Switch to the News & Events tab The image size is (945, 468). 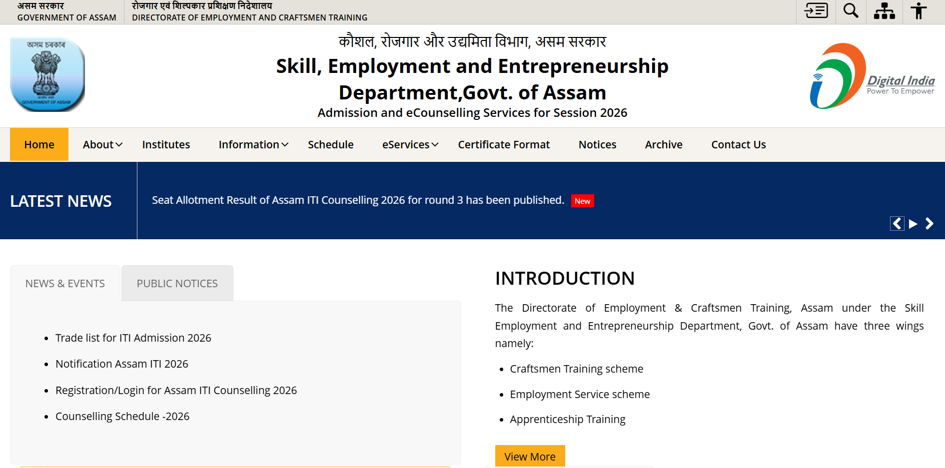tap(65, 283)
